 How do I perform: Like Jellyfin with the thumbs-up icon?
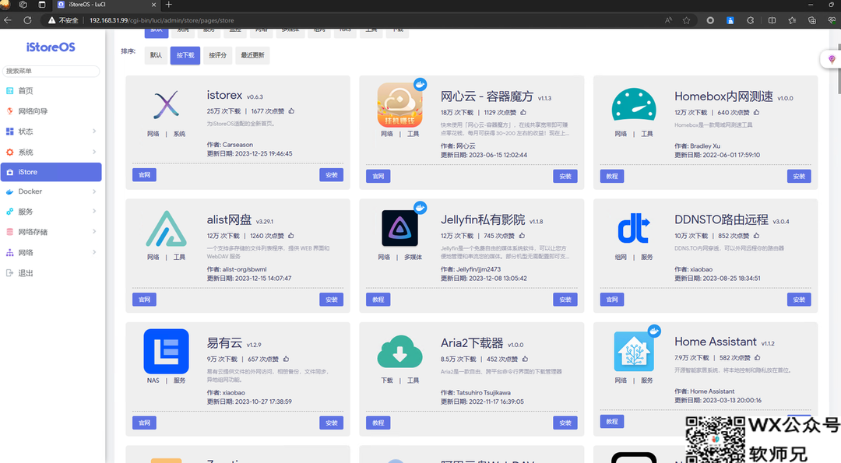click(521, 236)
